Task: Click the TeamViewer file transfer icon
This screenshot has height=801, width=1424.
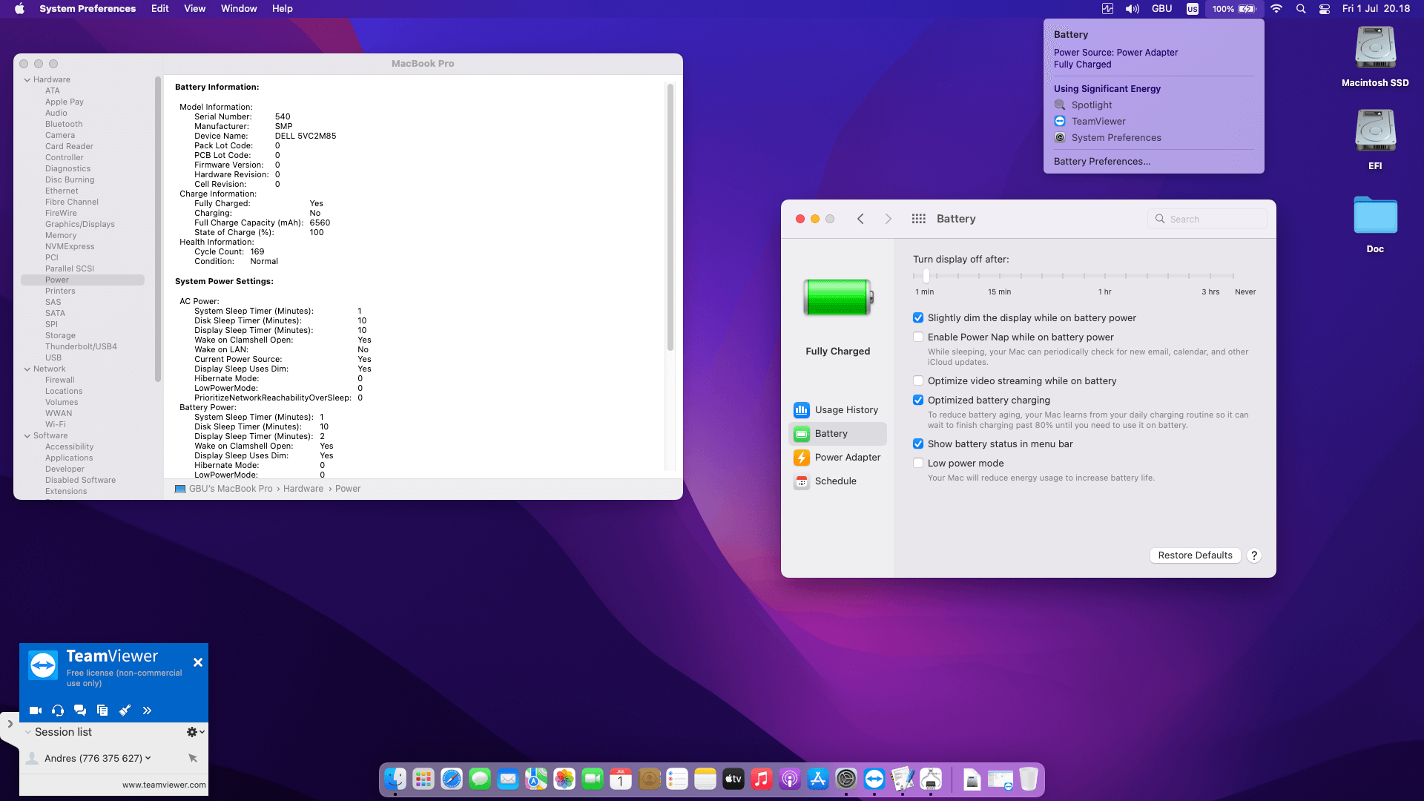Action: tap(102, 711)
